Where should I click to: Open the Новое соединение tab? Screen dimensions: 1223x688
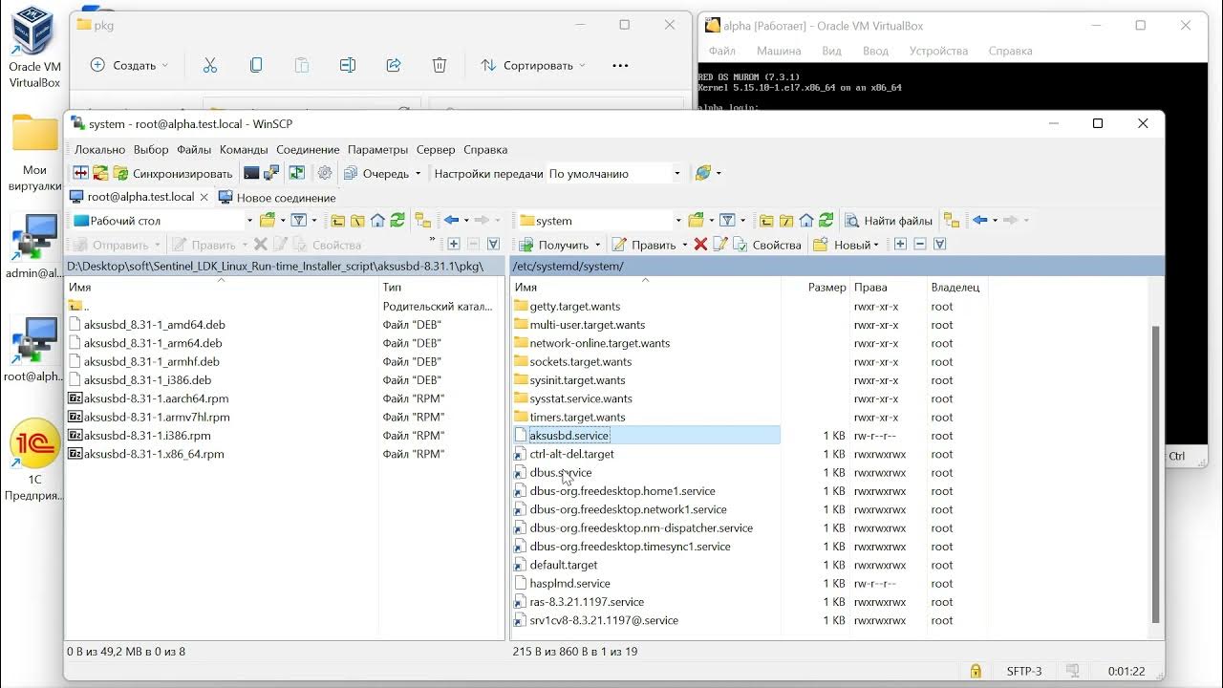(277, 197)
